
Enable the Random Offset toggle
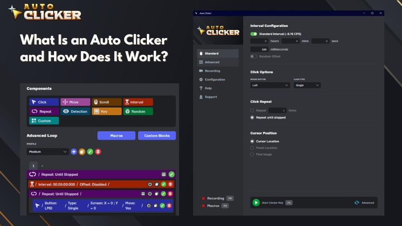(x=254, y=56)
